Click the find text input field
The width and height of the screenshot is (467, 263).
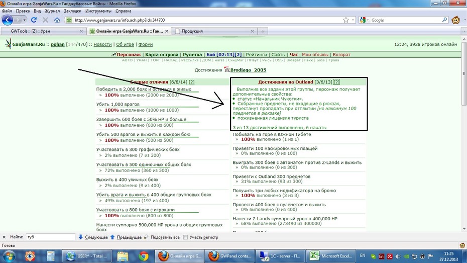tap(50, 237)
